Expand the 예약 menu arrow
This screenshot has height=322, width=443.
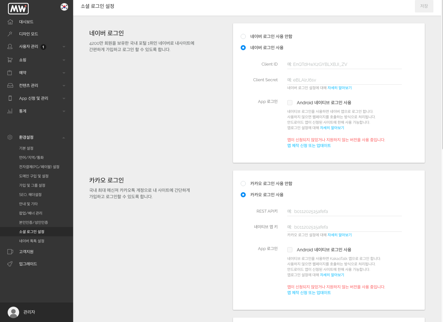[64, 73]
